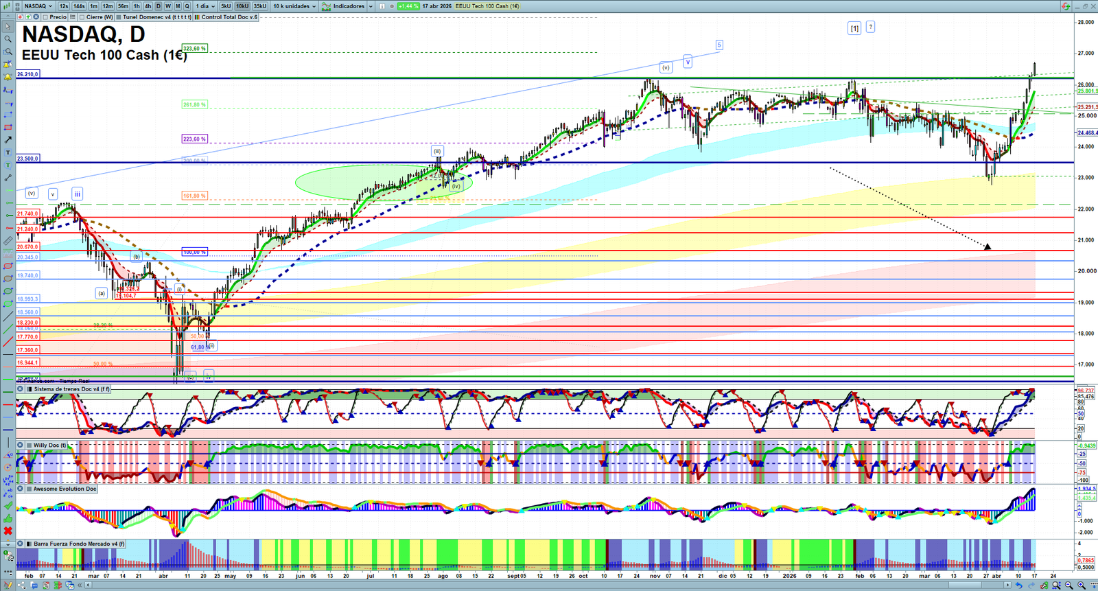Switch to the 1h timeframe
Screen dimensions: 1098x591
point(137,6)
